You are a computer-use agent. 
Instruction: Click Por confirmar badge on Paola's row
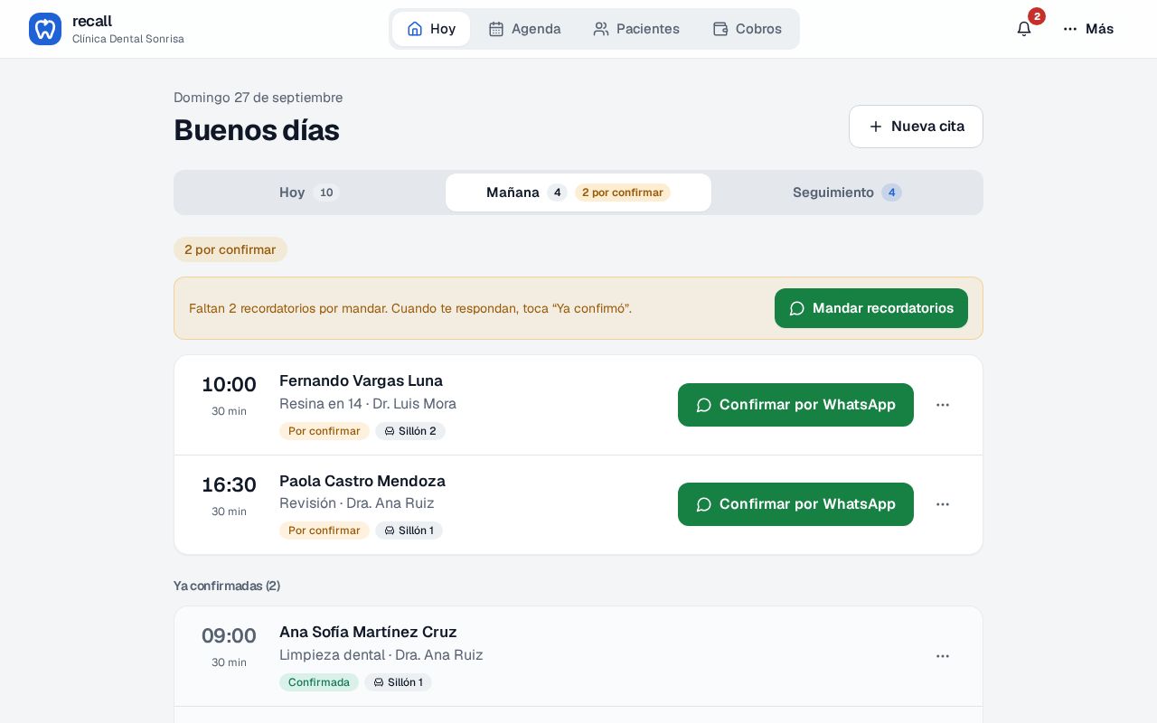click(325, 531)
